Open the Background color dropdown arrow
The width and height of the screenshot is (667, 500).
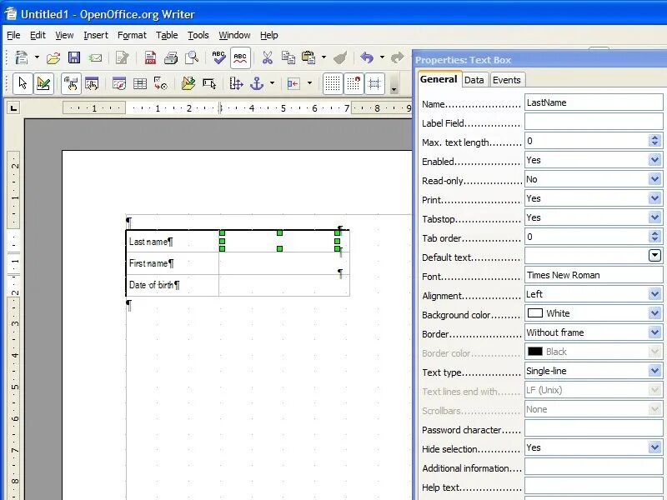[x=654, y=313]
